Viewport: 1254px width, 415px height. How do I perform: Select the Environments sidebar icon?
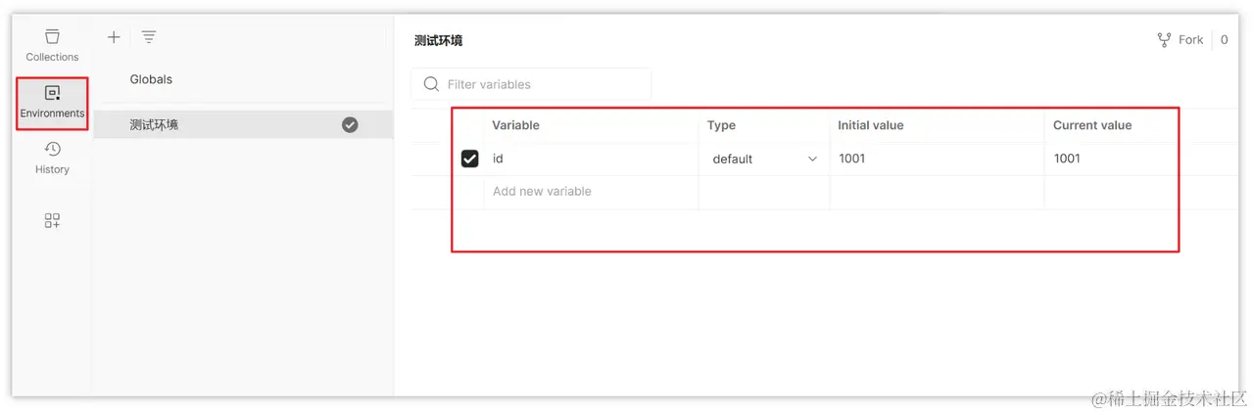coord(52,94)
